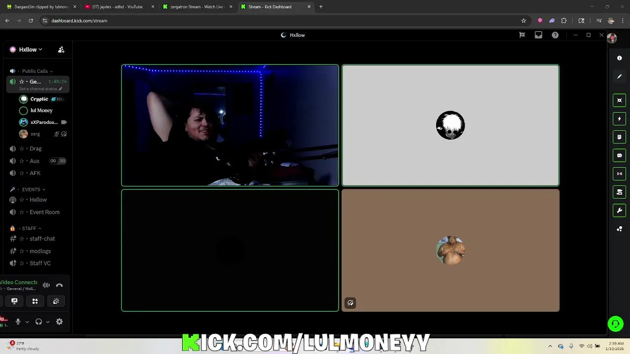Toggle Discord headphone deafen
630x354 pixels.
[39, 322]
